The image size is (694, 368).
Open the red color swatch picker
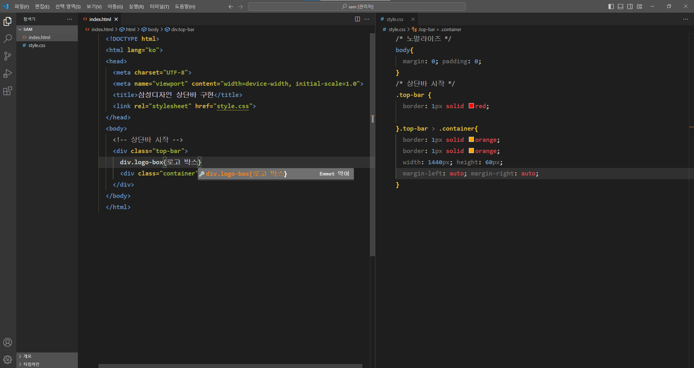coord(471,106)
